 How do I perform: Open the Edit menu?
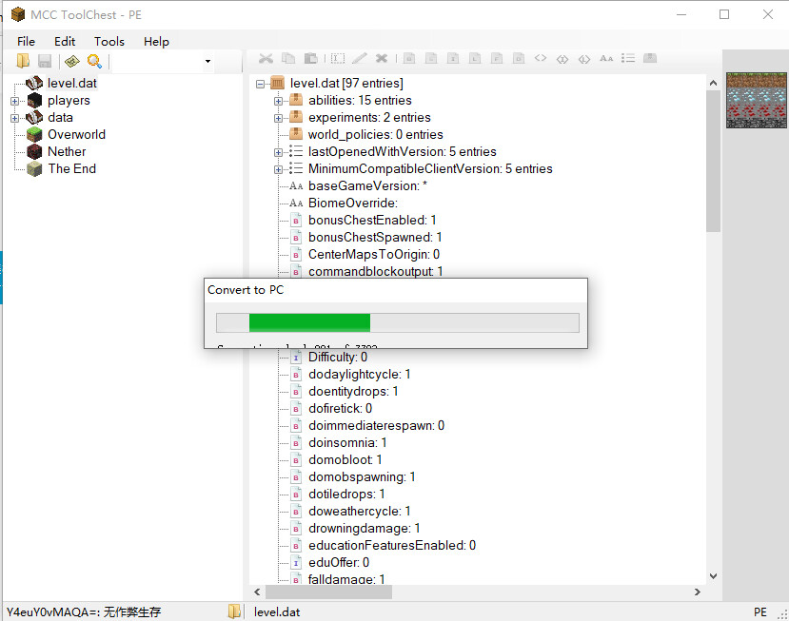pyautogui.click(x=65, y=41)
